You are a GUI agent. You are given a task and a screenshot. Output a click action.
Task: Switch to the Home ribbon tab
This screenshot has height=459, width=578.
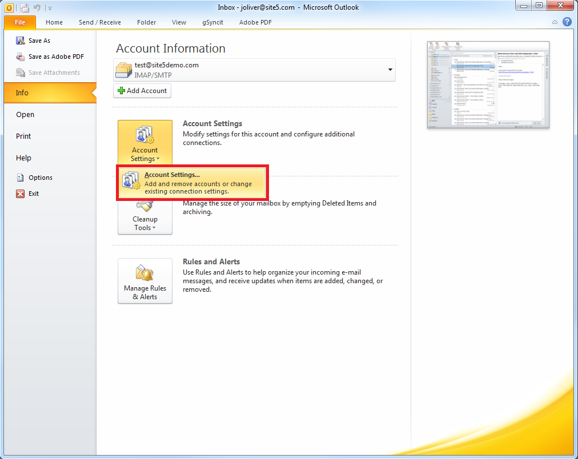tap(54, 22)
